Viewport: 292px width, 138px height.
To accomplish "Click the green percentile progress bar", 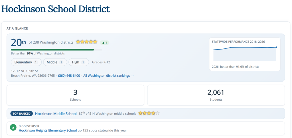I will 56,50.
